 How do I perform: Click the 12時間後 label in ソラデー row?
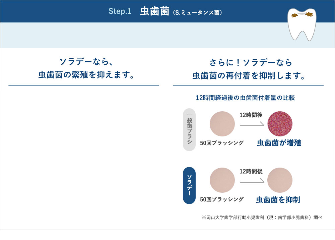tap(251, 171)
